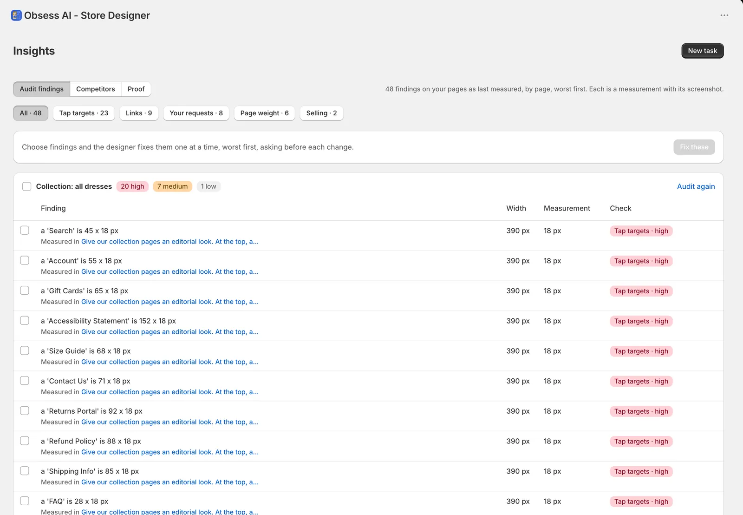
Task: Click the Finding column header
Action: [x=53, y=208]
